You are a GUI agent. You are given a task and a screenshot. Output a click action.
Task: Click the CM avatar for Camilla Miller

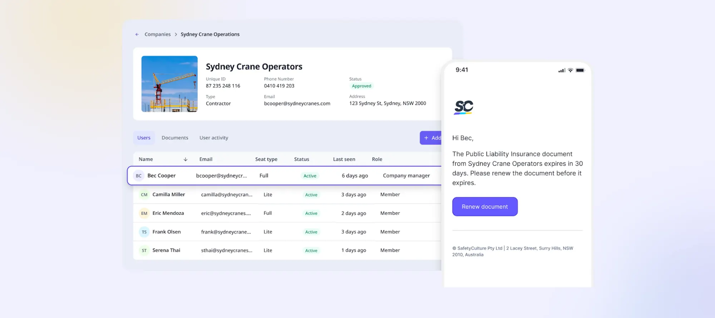tap(144, 195)
